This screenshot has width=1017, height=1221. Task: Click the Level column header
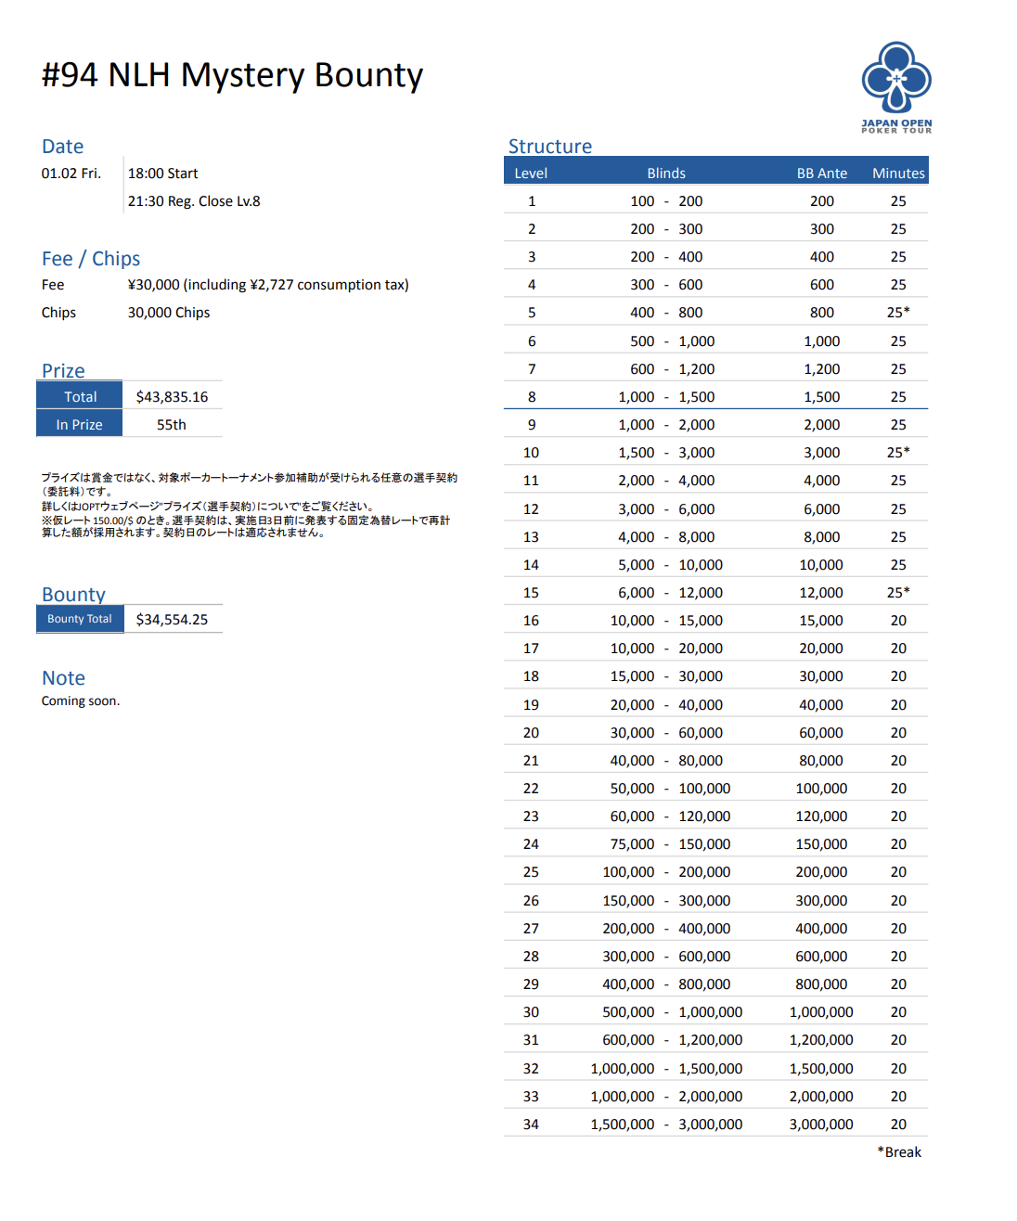click(531, 174)
